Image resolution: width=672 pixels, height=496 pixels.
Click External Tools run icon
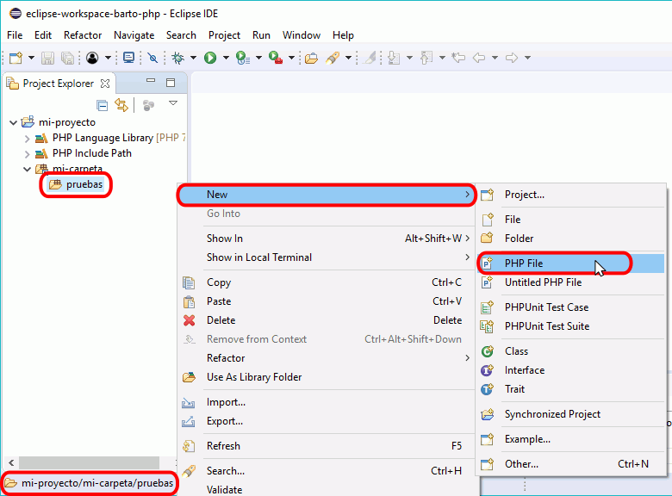pyautogui.click(x=276, y=58)
